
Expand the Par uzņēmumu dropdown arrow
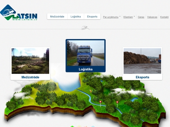tap(120, 16)
